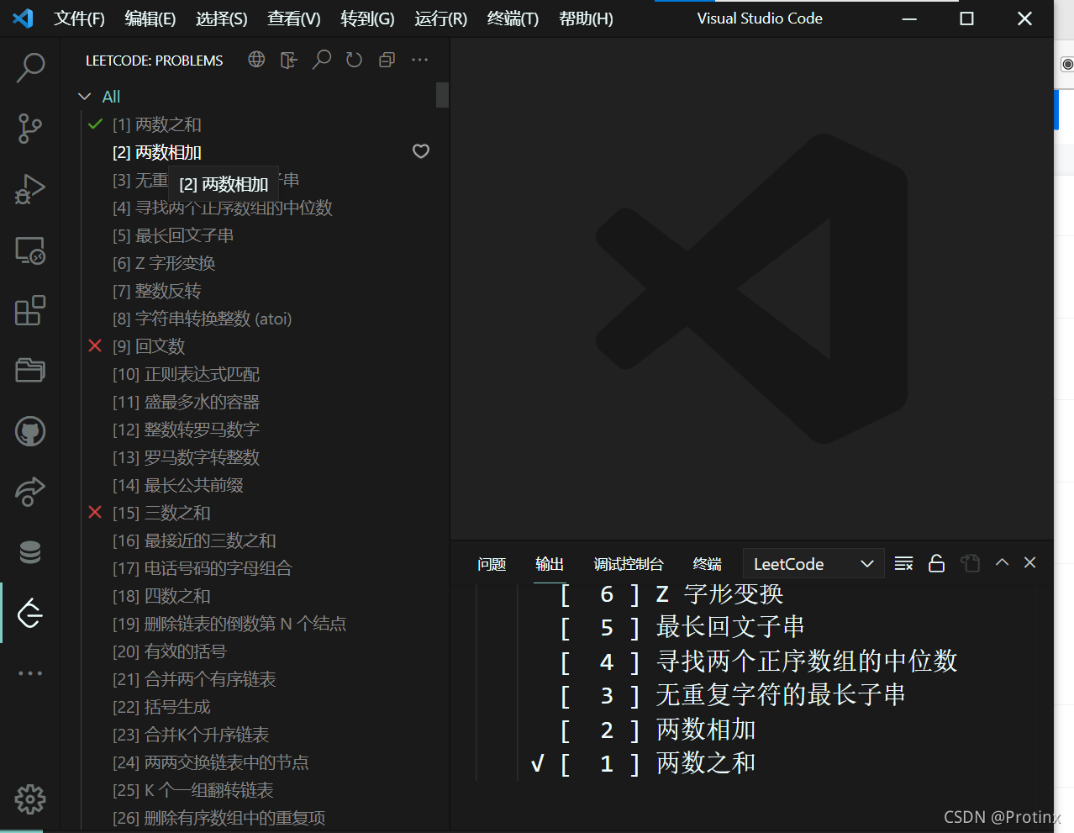Click the search problem magnifier icon

[x=322, y=60]
